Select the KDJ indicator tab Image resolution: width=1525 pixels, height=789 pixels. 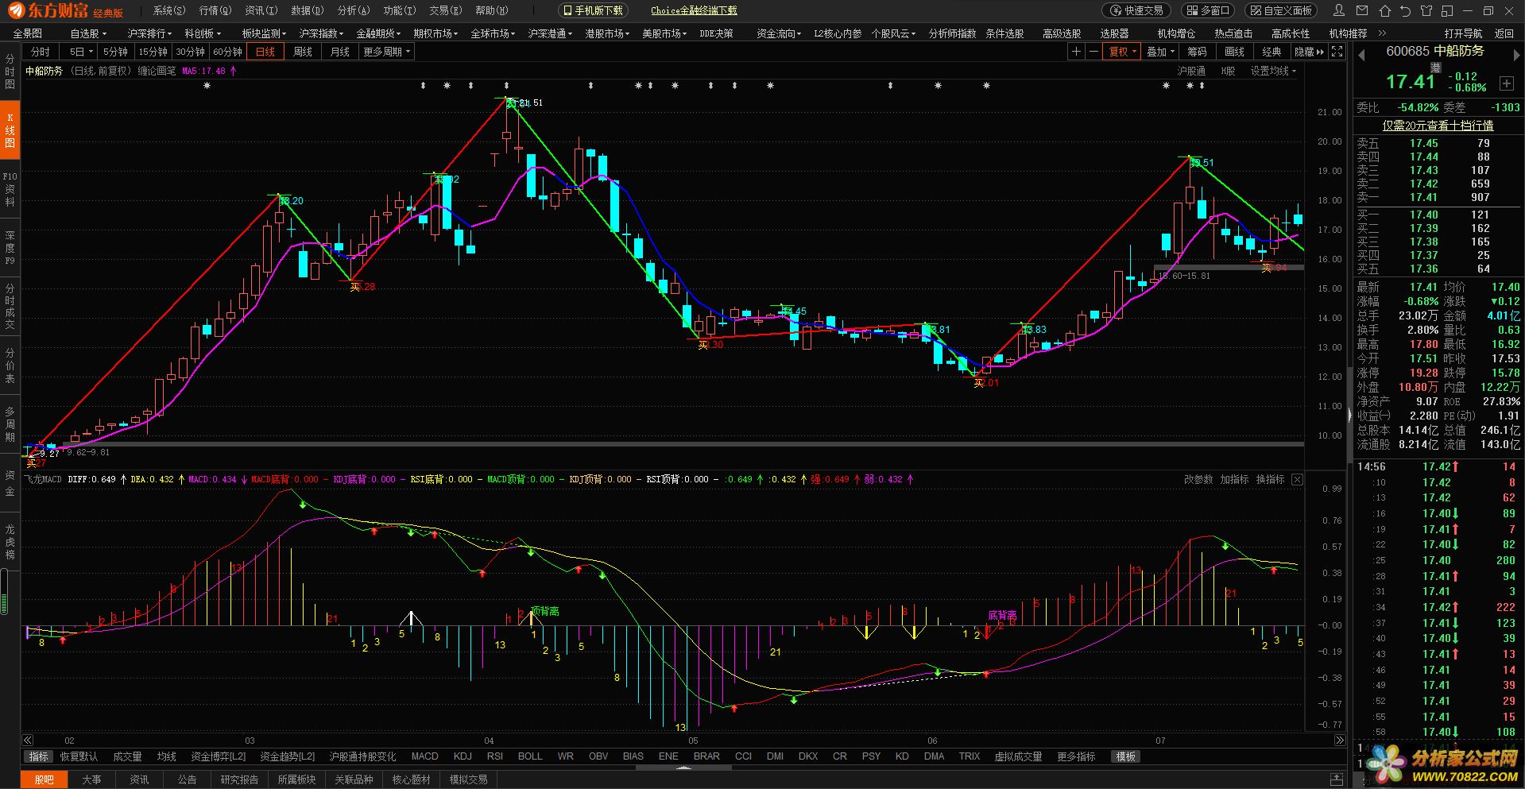coord(463,756)
